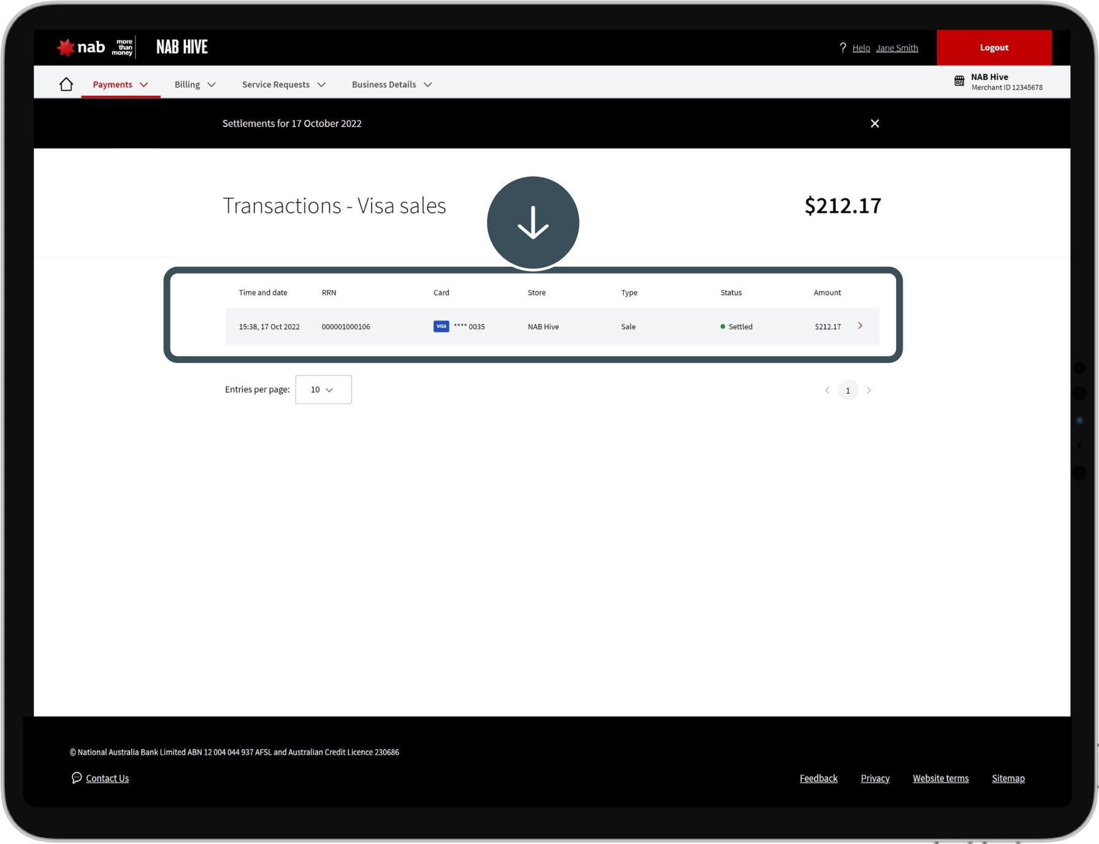Open the Jane Smith profile link

point(897,48)
